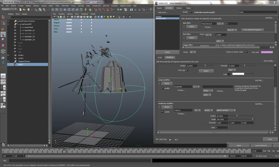Choose the Lasso select tool
The height and width of the screenshot is (167, 279).
3,23
